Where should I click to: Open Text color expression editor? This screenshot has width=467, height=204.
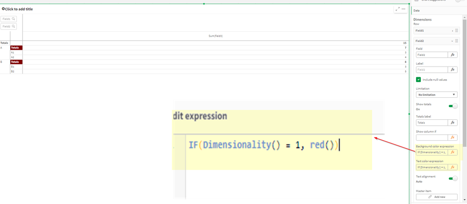point(453,167)
